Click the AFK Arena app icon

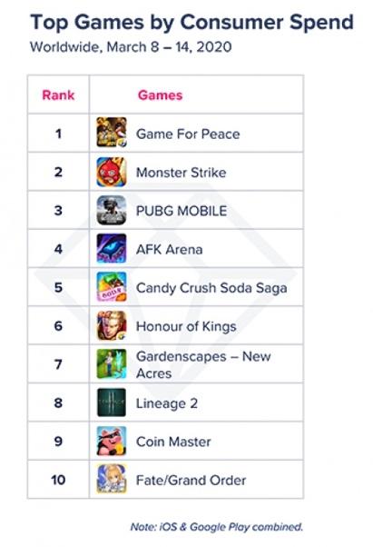pyautogui.click(x=112, y=248)
